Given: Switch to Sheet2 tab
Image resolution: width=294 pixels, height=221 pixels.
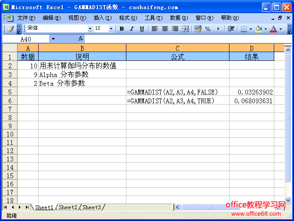Looking at the screenshot, I should pos(68,207).
